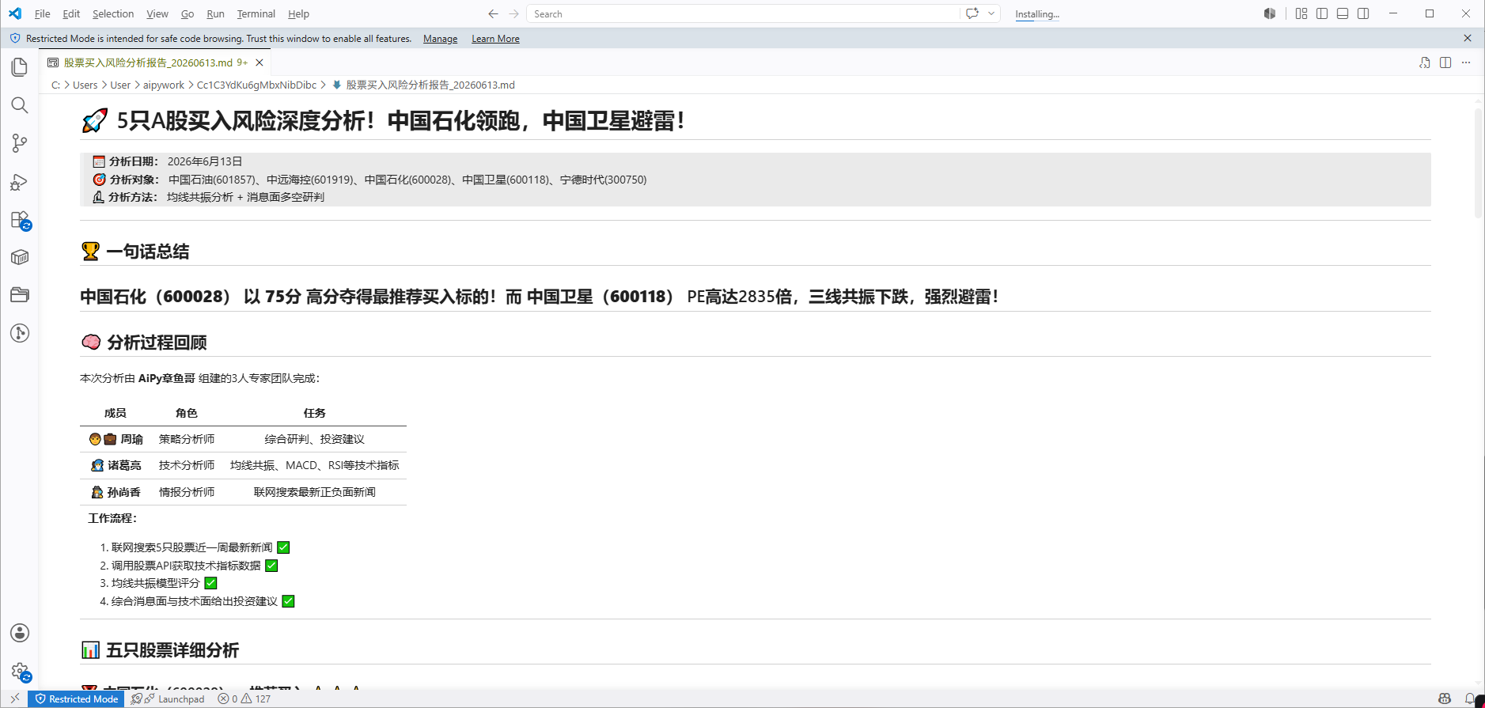Click the 分析过程回顾 heading

click(144, 343)
